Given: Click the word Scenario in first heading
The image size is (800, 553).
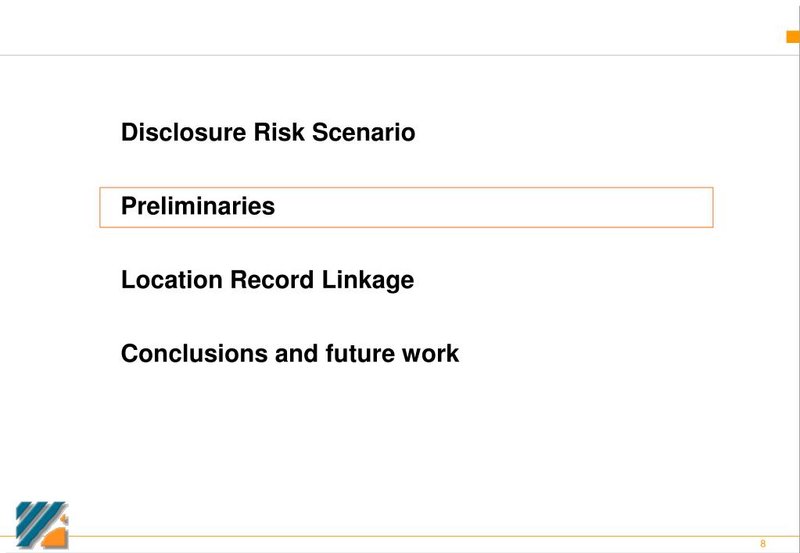Looking at the screenshot, I should point(364,133).
